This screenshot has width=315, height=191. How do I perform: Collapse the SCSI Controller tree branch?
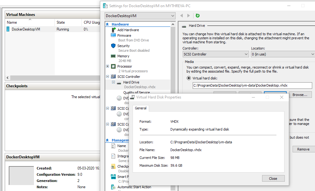tap(107, 76)
